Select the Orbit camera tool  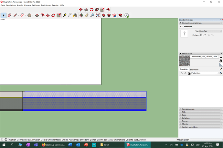tap(81, 15)
